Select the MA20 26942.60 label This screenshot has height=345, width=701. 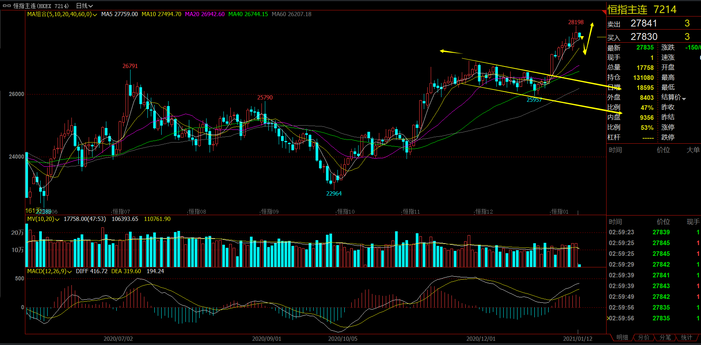click(205, 14)
